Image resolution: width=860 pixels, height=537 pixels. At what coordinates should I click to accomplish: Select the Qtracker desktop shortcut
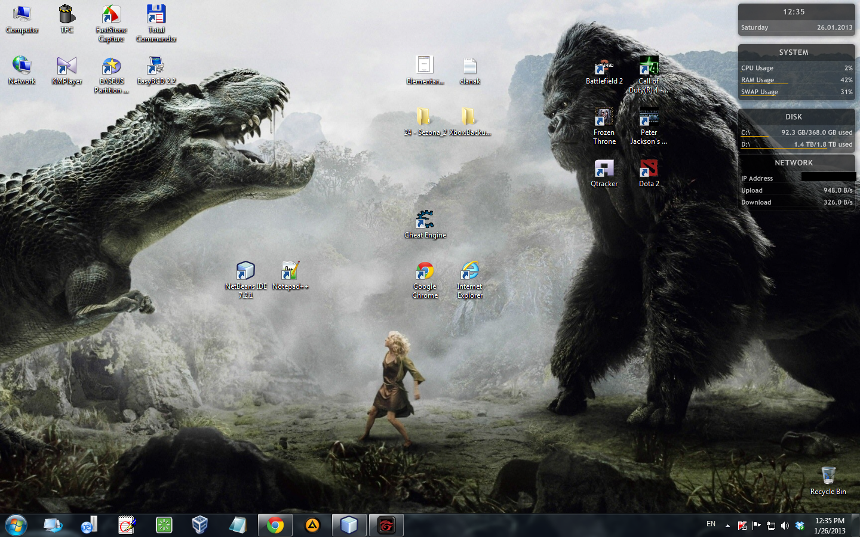click(604, 169)
